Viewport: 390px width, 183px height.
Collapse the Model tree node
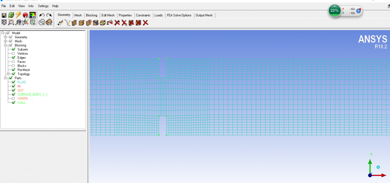3,33
